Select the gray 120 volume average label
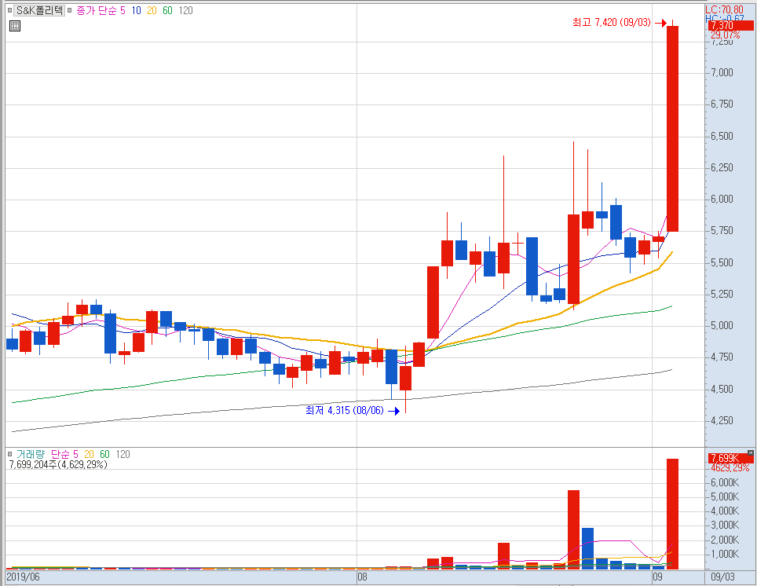This screenshot has width=757, height=586. (x=123, y=454)
